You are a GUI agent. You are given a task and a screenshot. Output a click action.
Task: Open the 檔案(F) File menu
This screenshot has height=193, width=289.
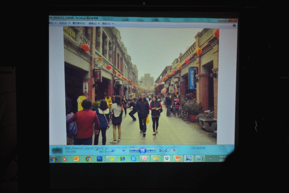pos(52,23)
